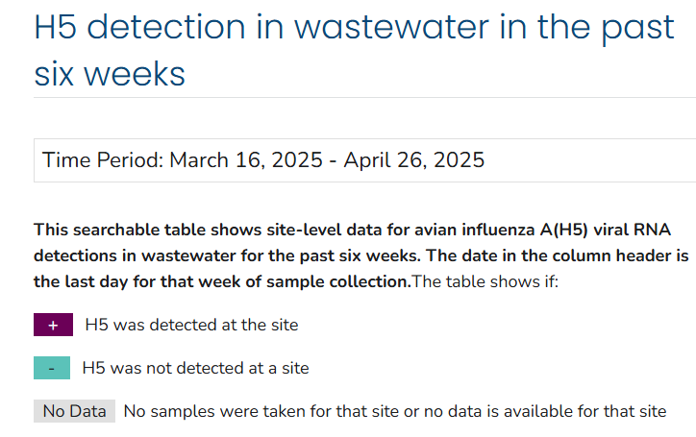Click the 'Time Period:' label
This screenshot has width=696, height=437.
click(103, 159)
